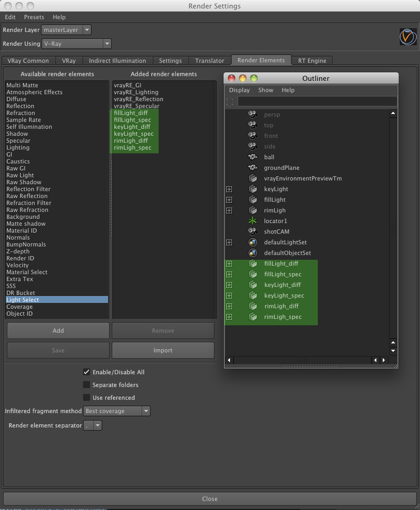
Task: Click the fillLight_diff node icon in Outliner
Action: [x=253, y=264]
